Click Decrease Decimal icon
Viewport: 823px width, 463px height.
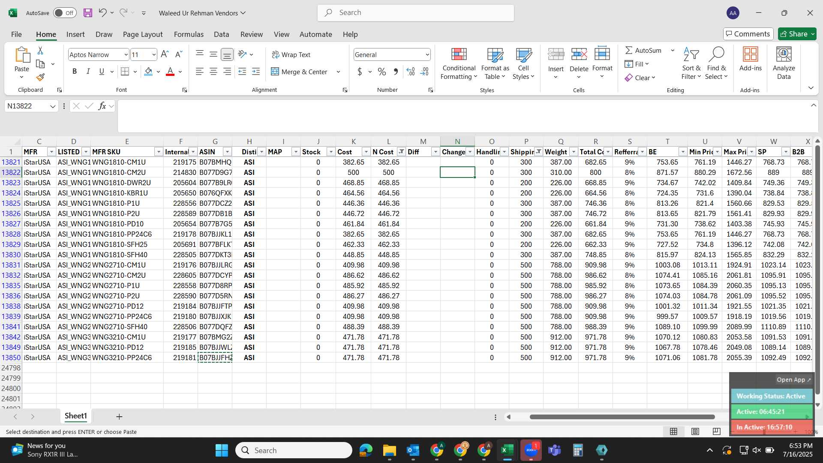tap(424, 72)
